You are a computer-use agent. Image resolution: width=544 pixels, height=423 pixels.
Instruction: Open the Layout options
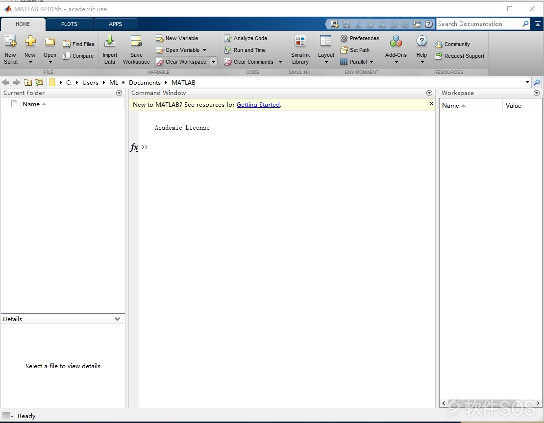[x=326, y=49]
